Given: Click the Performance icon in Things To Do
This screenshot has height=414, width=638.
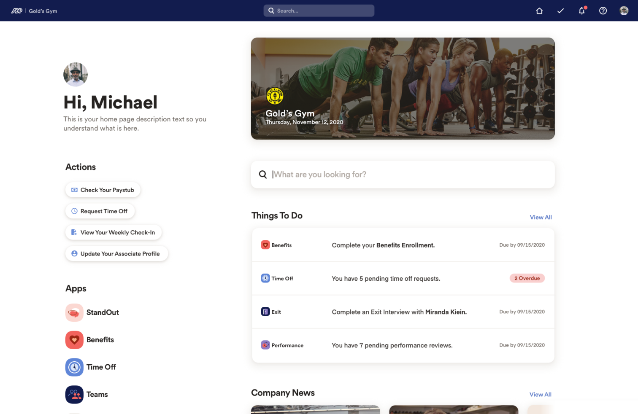Looking at the screenshot, I should click(x=265, y=345).
